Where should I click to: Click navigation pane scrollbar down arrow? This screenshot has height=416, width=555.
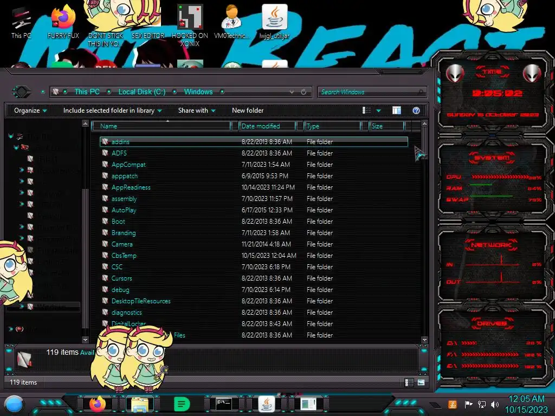point(85,340)
